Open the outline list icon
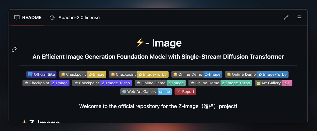Image resolution: width=317 pixels, height=131 pixels. pos(299,17)
